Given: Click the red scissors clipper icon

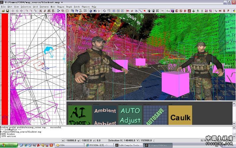Looking at the screenshot, I should pyautogui.click(x=128, y=11).
